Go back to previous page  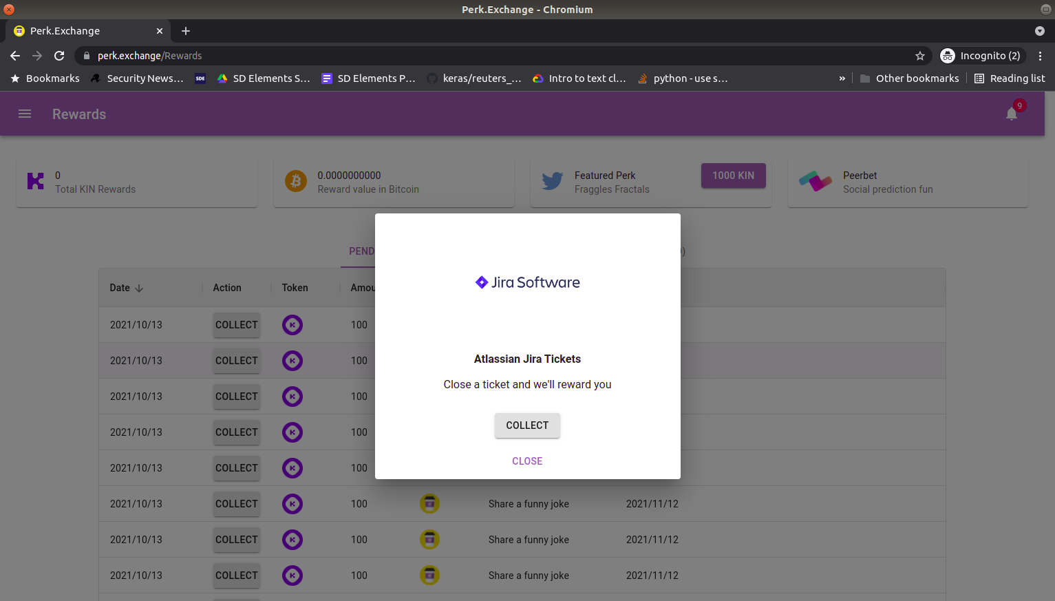[15, 56]
